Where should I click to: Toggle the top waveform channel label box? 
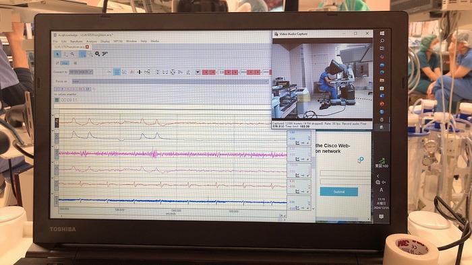[x=57, y=122]
